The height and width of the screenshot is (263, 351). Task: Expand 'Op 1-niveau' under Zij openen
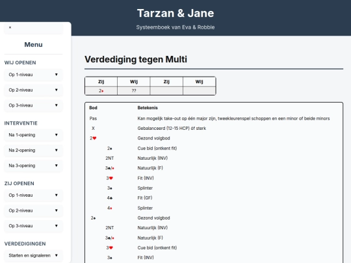point(33,195)
